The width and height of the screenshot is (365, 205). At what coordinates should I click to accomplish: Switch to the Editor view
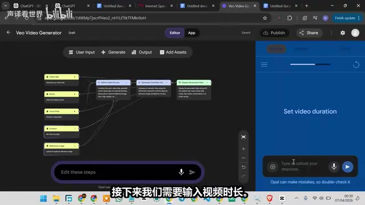pos(175,33)
